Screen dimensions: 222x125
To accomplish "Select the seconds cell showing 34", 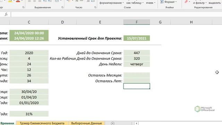I will coord(29,81).
